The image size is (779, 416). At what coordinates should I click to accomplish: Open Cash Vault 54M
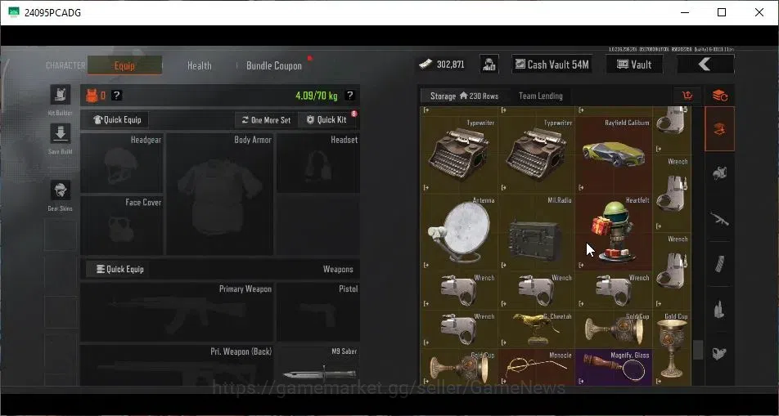[x=552, y=65]
